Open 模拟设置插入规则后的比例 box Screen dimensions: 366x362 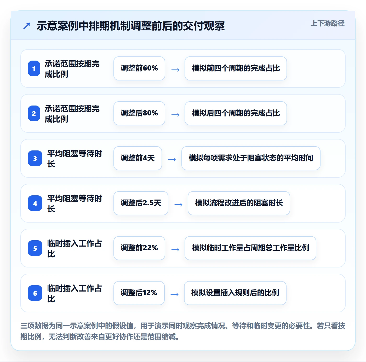click(x=235, y=293)
